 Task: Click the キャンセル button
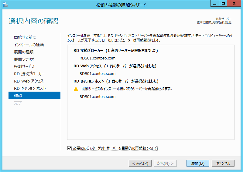point(223,163)
